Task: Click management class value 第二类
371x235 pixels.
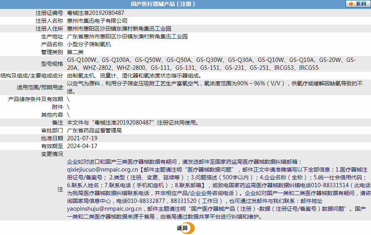Action: [75, 52]
